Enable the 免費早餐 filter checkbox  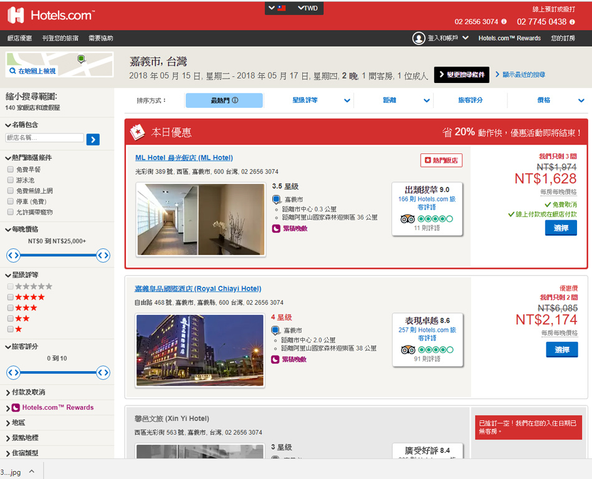tap(11, 169)
